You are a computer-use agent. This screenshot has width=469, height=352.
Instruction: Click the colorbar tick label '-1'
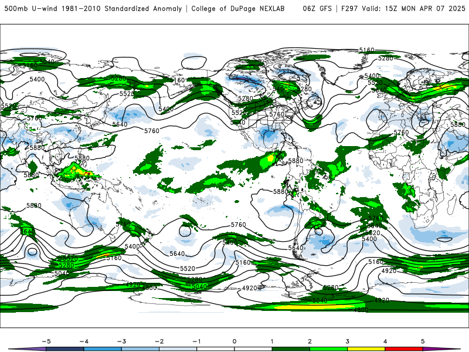tap(197, 341)
